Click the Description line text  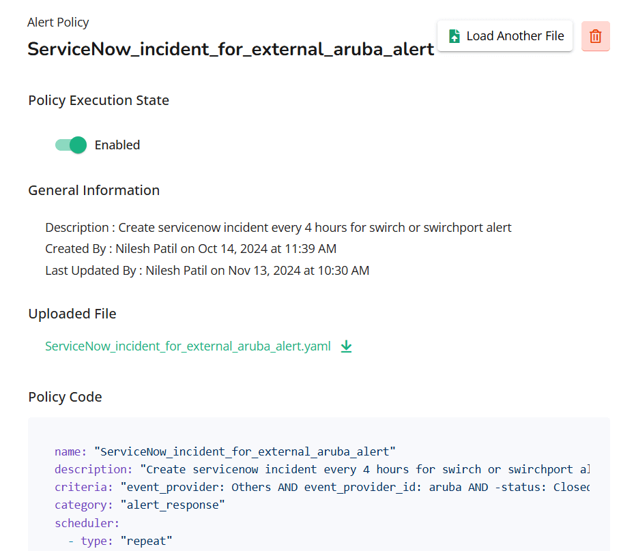click(278, 228)
